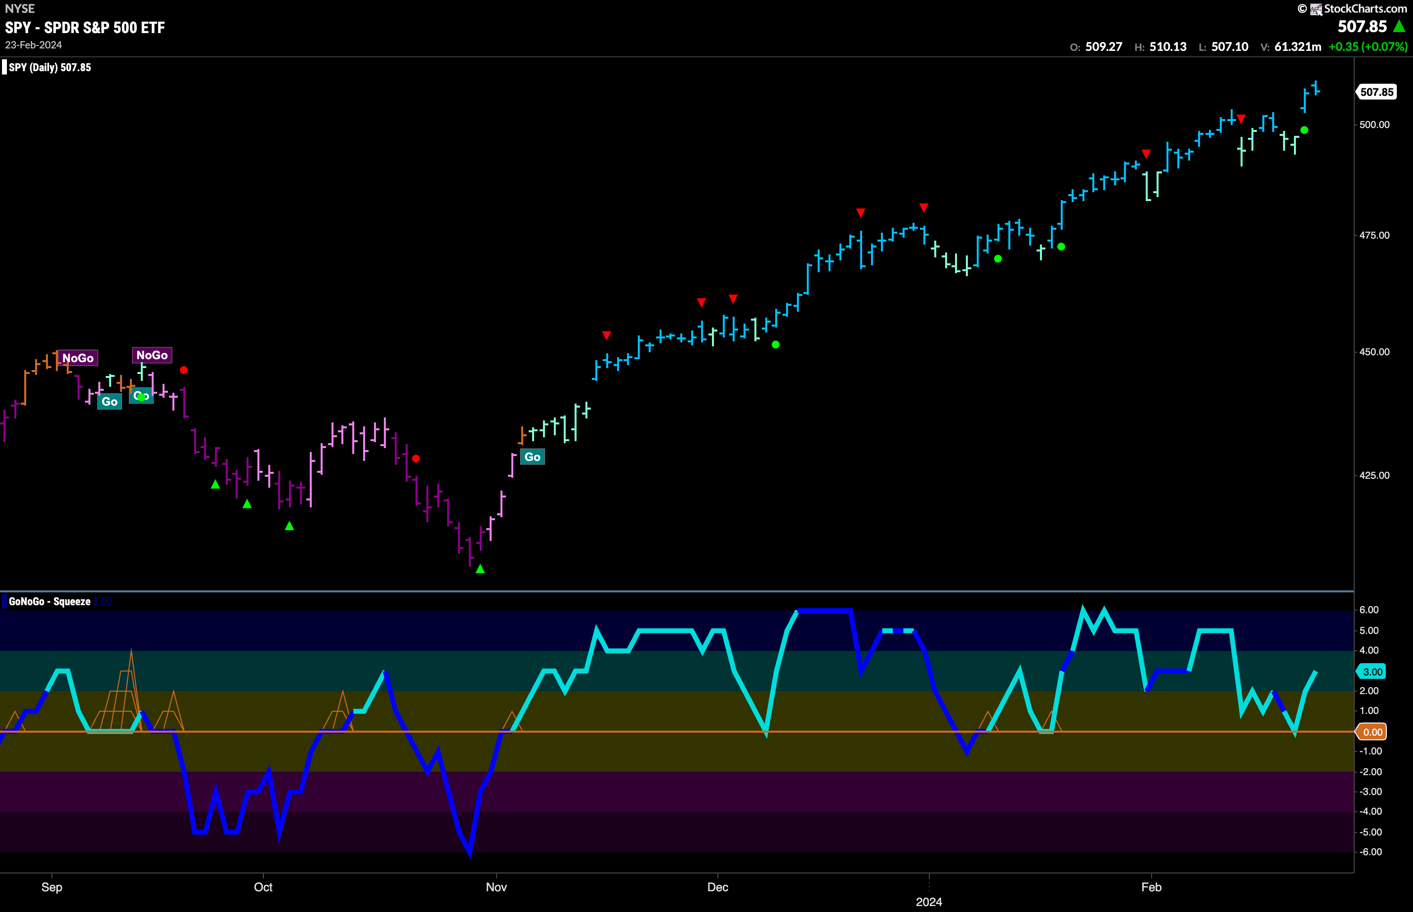Click the orange 0.00 zero-line tag
1413x912 pixels.
(x=1372, y=732)
